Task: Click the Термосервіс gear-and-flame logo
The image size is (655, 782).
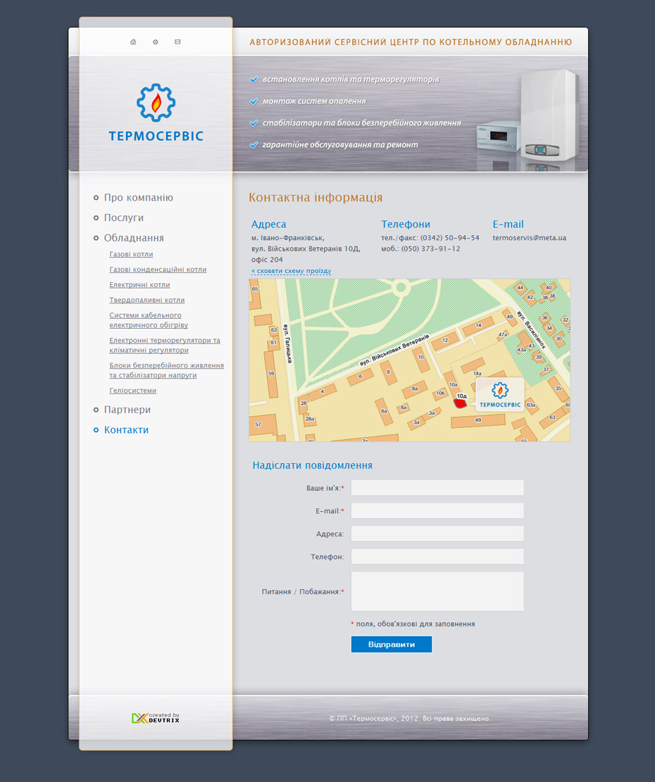Action: 156,112
